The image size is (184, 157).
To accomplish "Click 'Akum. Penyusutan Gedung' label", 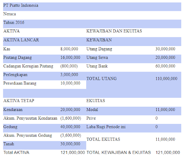I will [x=28, y=135].
